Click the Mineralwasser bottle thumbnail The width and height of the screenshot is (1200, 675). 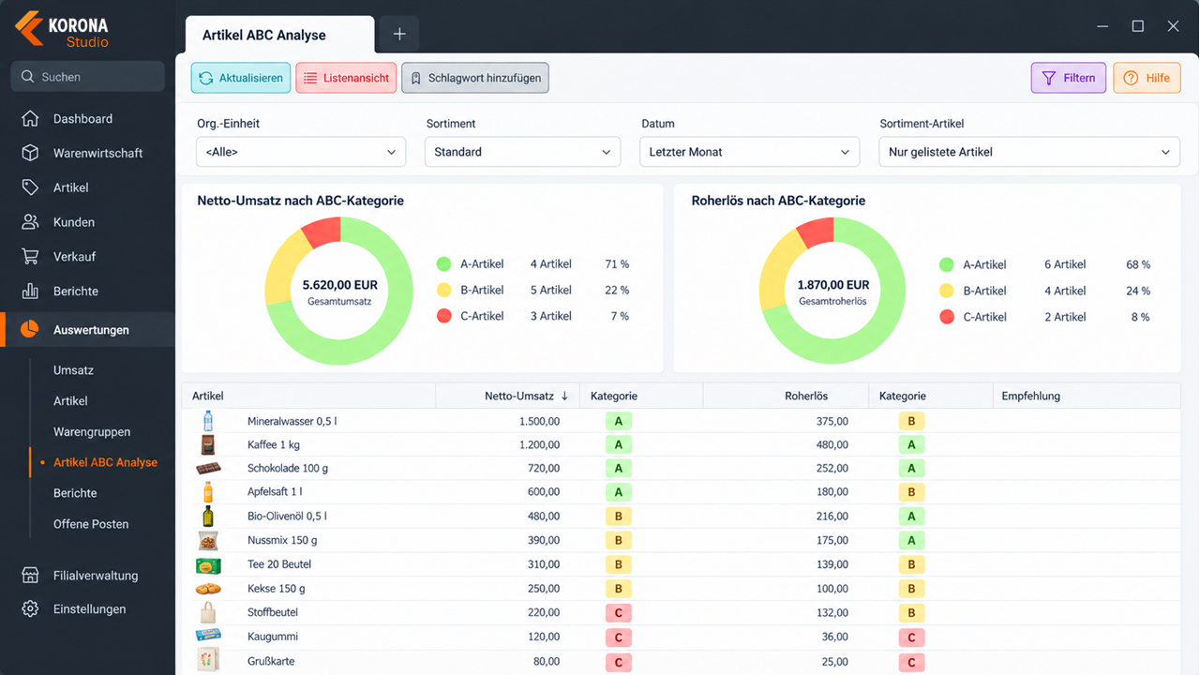[x=208, y=421]
